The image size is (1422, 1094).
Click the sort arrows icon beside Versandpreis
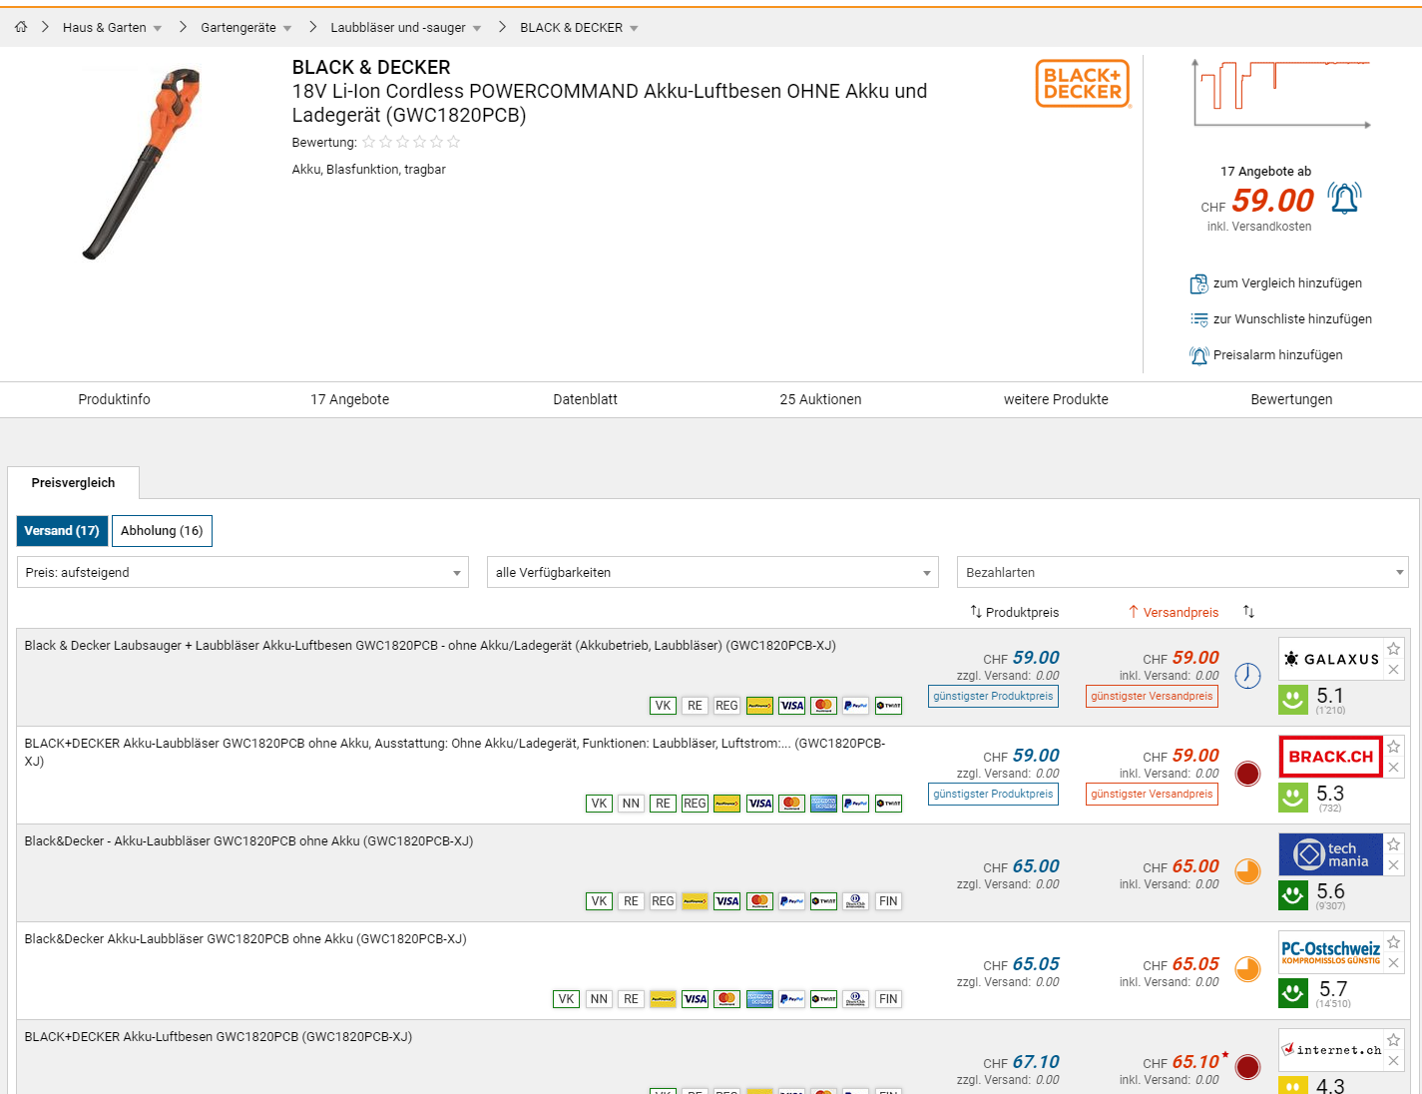point(1248,612)
